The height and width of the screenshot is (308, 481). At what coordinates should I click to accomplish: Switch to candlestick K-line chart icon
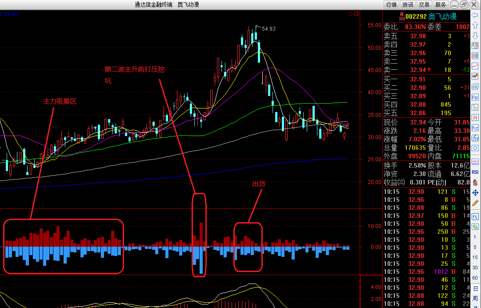coord(475,76)
